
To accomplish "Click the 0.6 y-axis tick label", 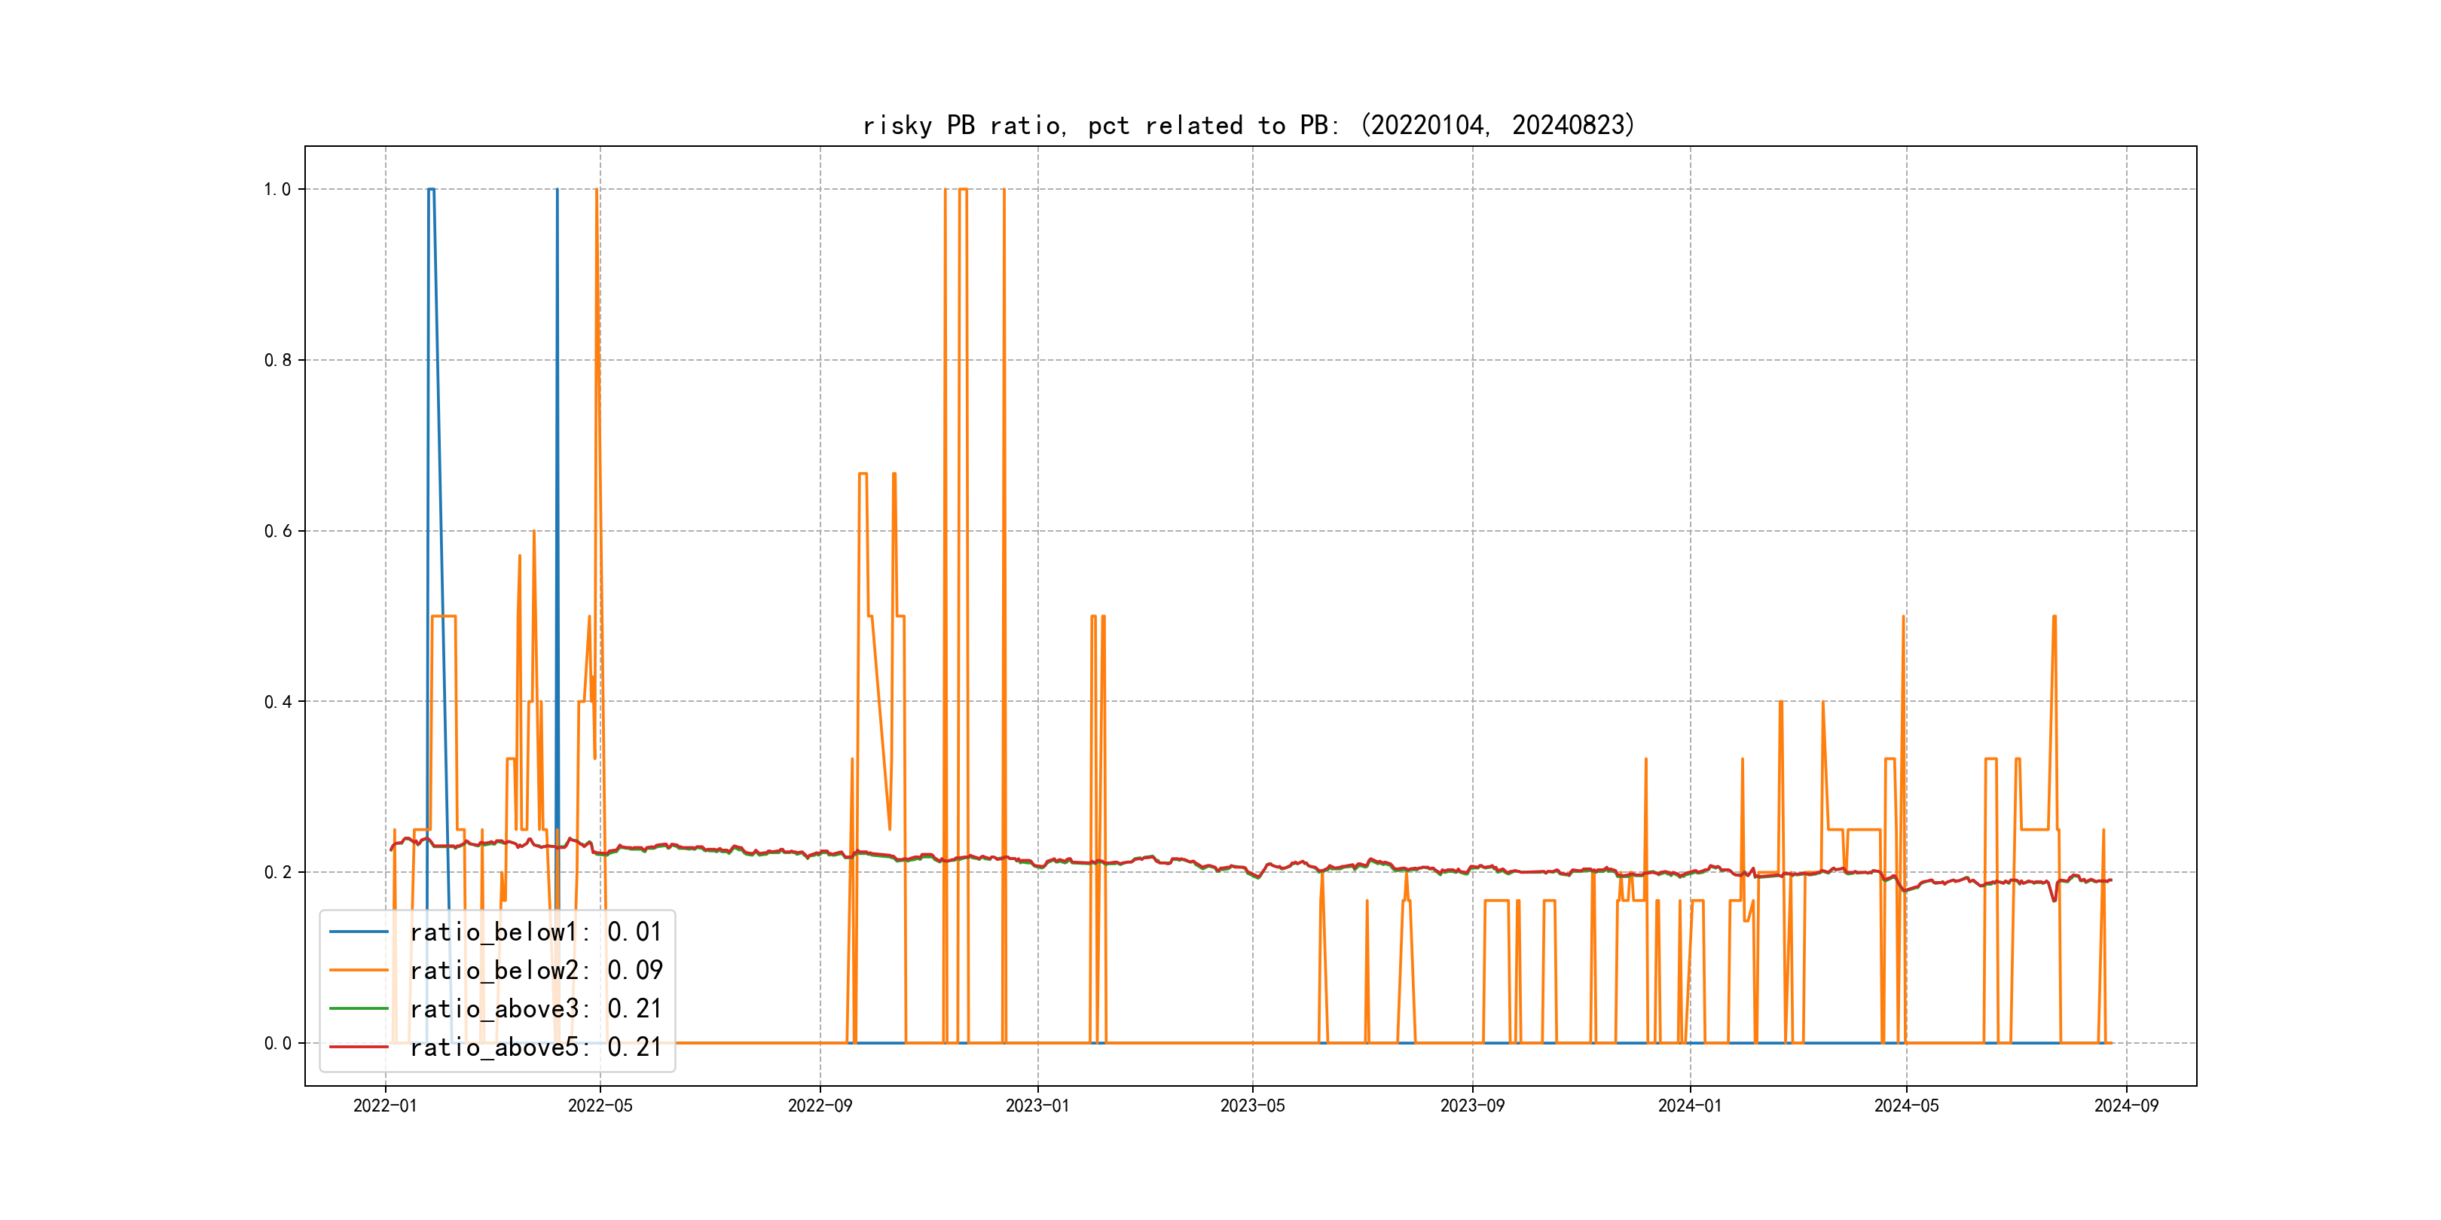I will (276, 530).
